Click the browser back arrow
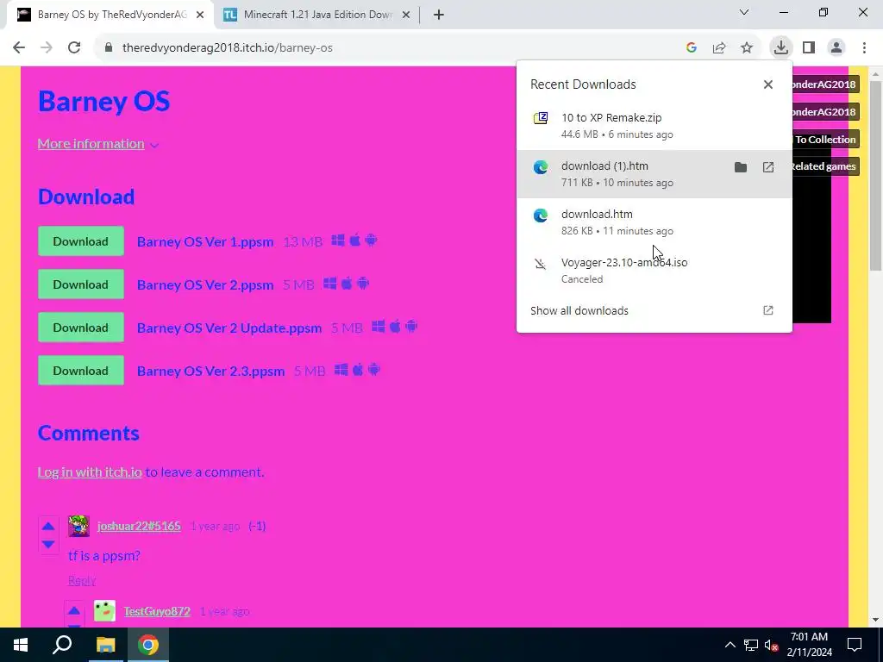 (x=19, y=48)
